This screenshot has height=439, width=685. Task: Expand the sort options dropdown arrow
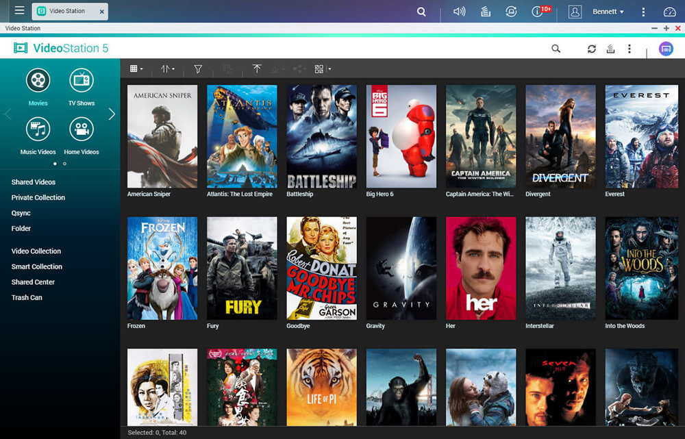pos(173,69)
